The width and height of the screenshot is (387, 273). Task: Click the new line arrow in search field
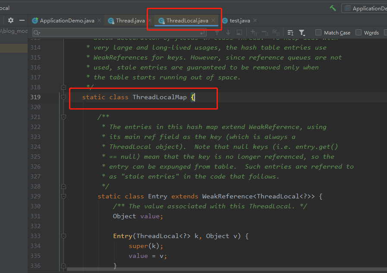[x=202, y=33]
